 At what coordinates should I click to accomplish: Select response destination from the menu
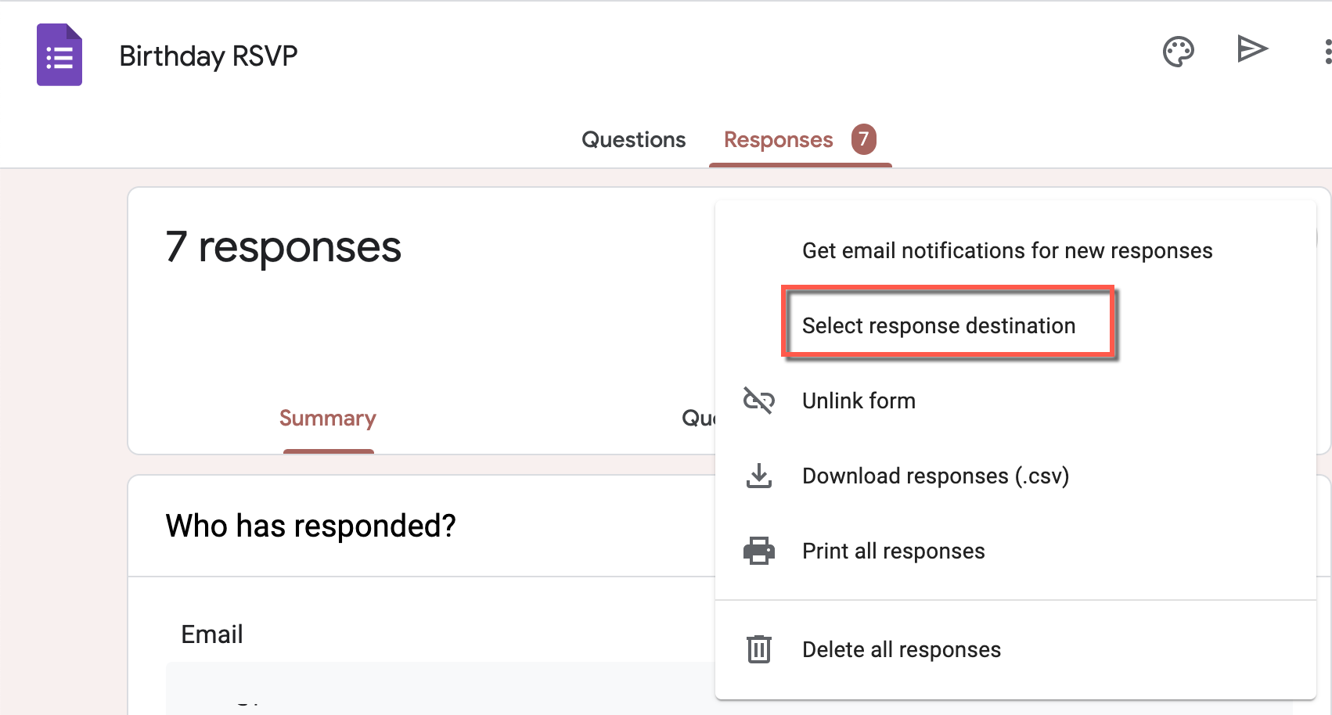pyautogui.click(x=938, y=325)
